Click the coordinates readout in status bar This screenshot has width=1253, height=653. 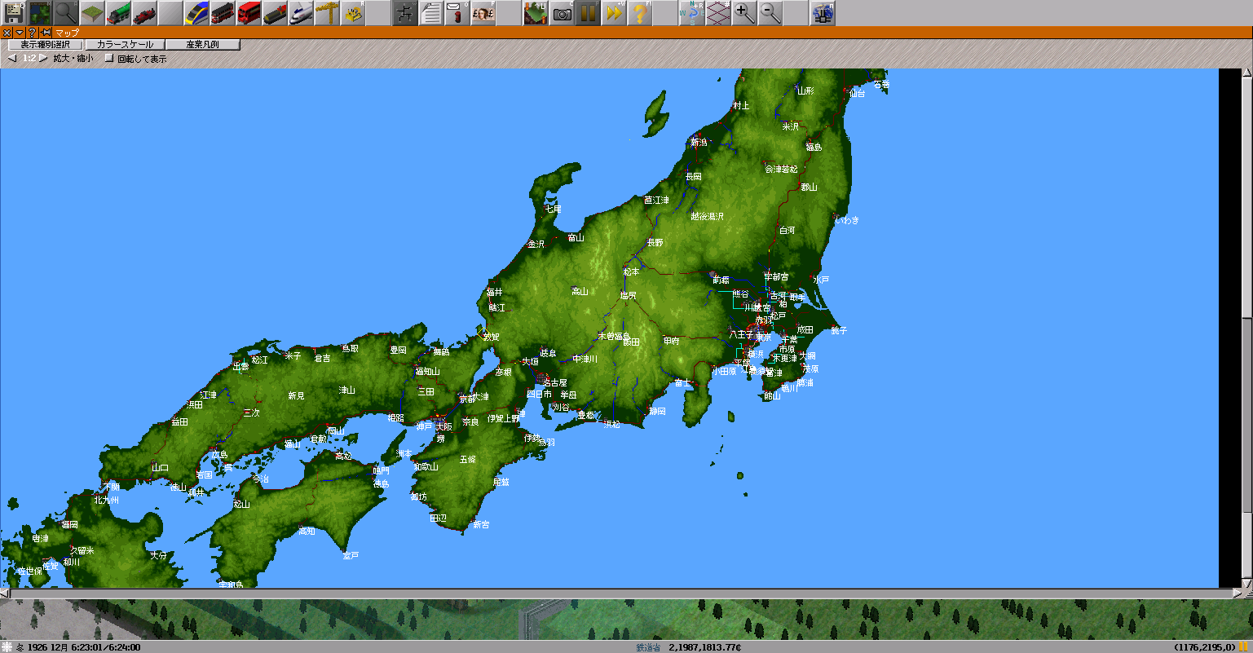pos(1204,647)
